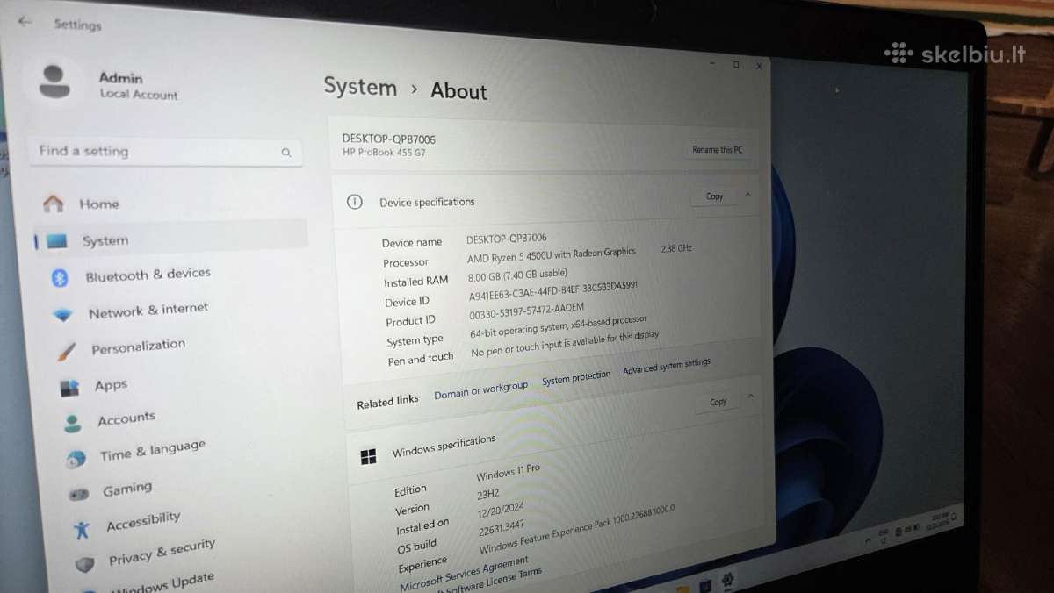Click the Home house icon
The height and width of the screenshot is (593, 1054).
(54, 204)
